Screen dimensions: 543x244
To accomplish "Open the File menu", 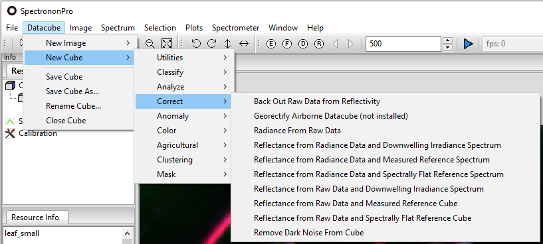I will pos(12,28).
